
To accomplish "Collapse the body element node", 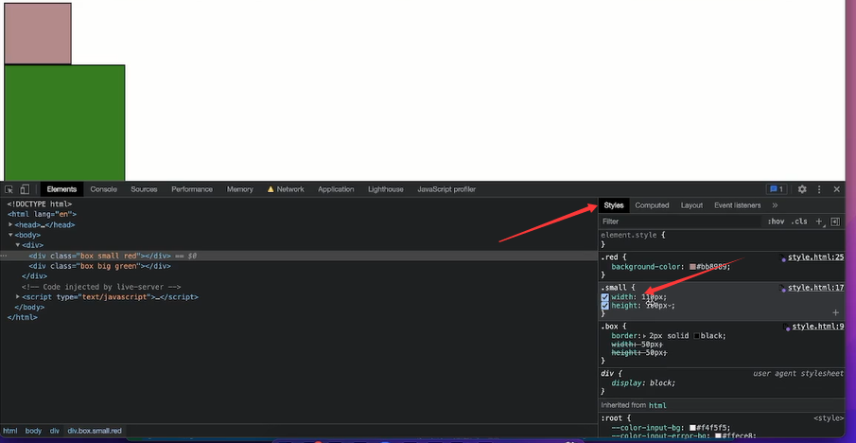I will (10, 235).
